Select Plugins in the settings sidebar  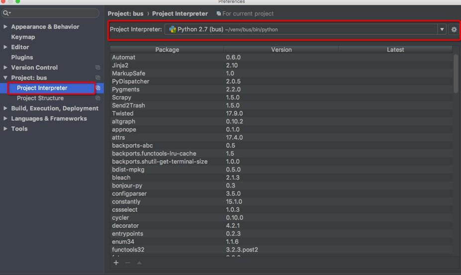22,57
